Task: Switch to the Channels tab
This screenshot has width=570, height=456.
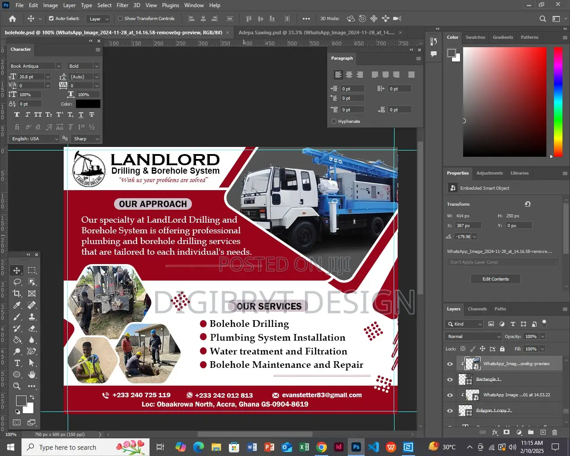Action: point(477,309)
